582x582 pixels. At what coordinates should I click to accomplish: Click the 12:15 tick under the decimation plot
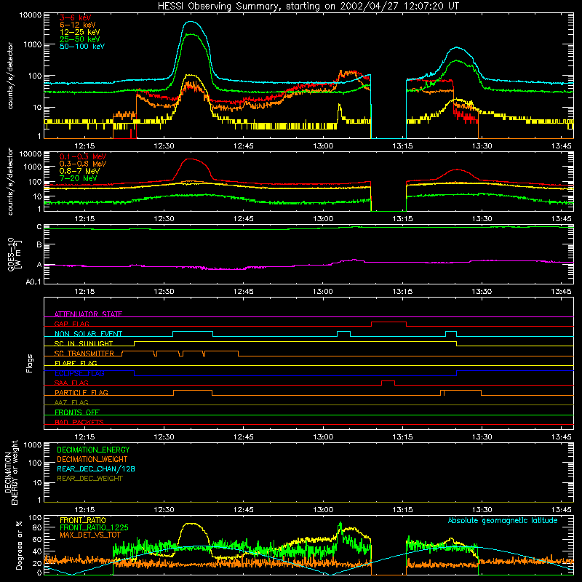[84, 510]
